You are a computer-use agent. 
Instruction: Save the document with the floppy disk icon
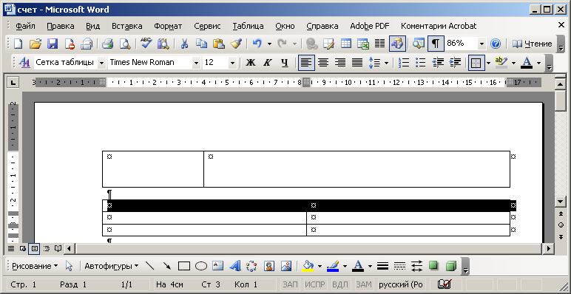53,44
